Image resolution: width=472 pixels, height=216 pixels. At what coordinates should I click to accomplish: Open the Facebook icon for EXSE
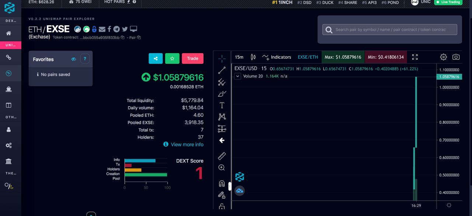(109, 29)
